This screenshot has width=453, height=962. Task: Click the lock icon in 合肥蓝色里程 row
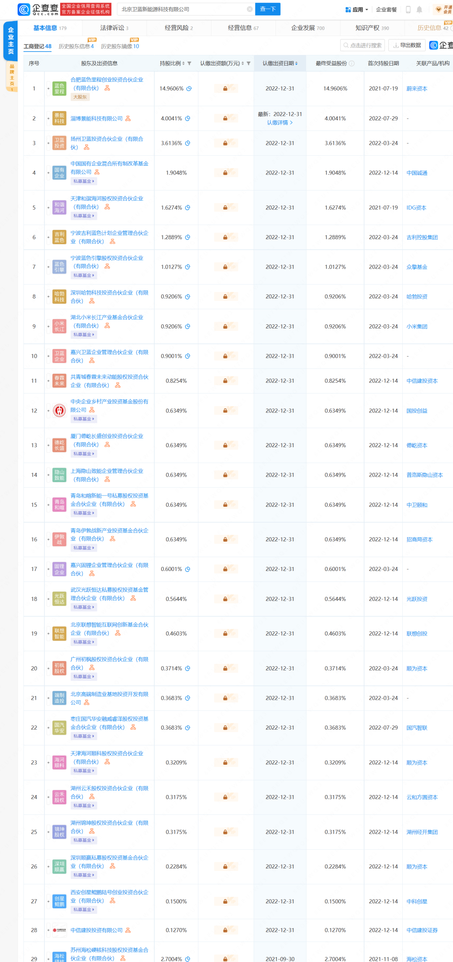coord(225,89)
